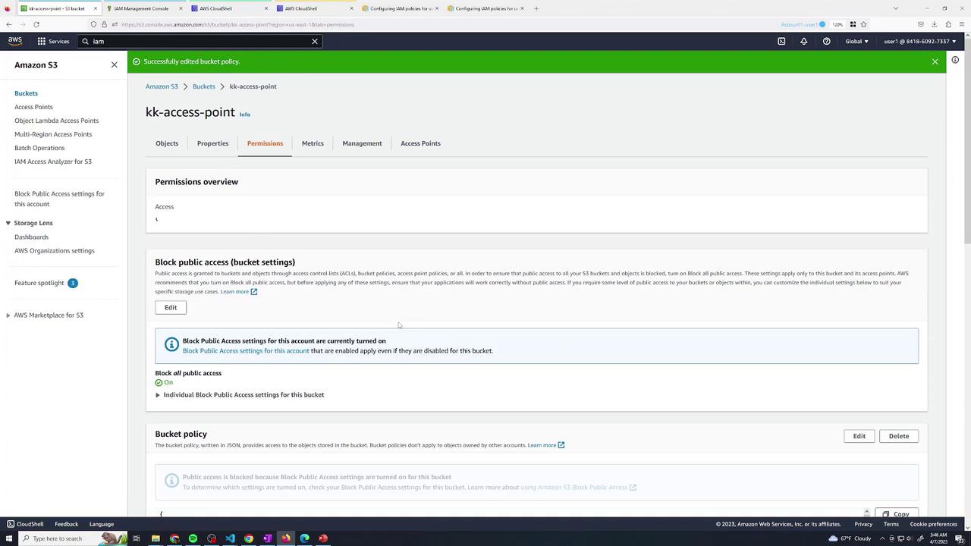Screen dimensions: 971x546
Task: Open the Metrics tab
Action: tap(313, 143)
